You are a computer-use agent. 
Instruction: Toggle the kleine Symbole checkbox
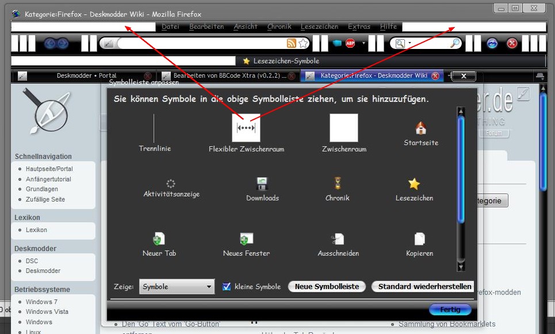(227, 286)
